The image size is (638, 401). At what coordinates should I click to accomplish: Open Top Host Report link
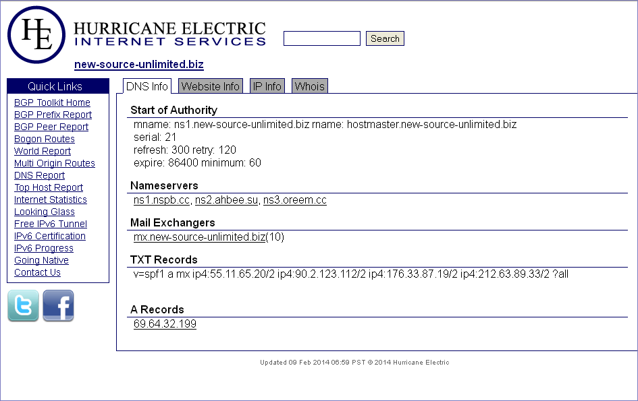click(x=49, y=188)
